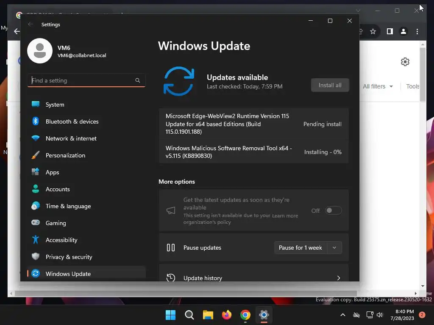The image size is (434, 325).
Task: Open All filters dropdown in Chrome page
Action: (x=378, y=86)
